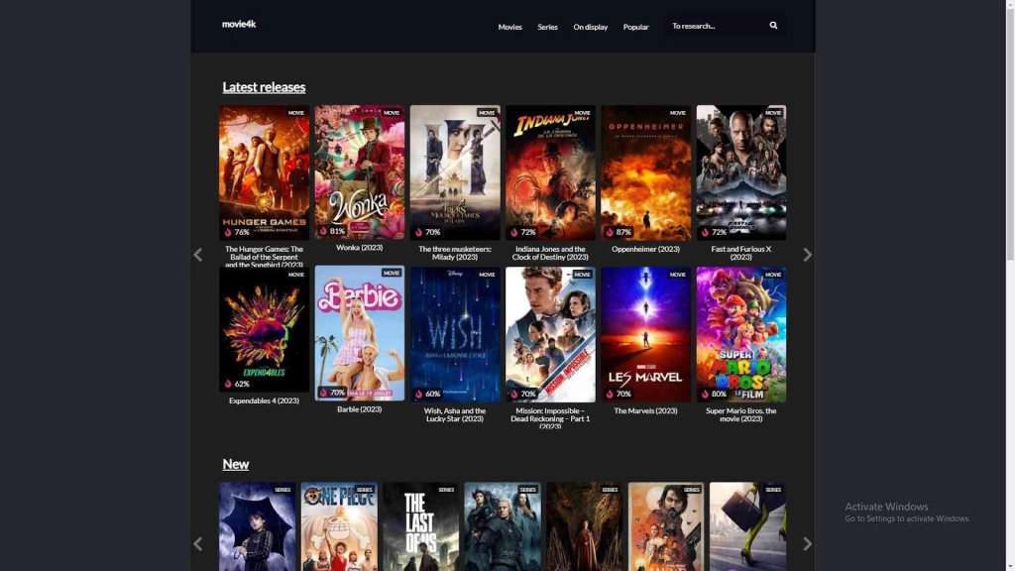Open the Hunger Games poster
Image resolution: width=1015 pixels, height=571 pixels.
[x=264, y=172]
